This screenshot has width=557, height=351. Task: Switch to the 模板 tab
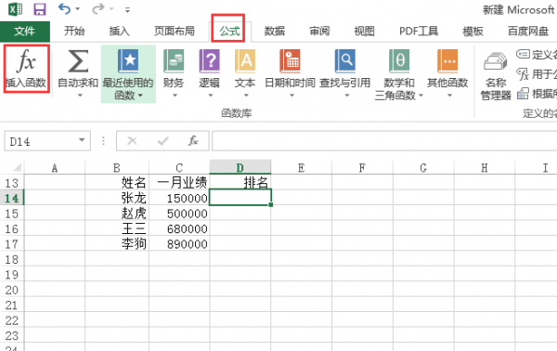click(473, 32)
